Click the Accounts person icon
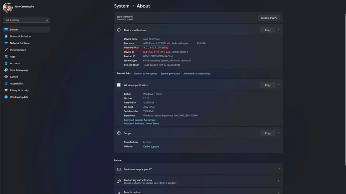Screen dimensions: 346x194 pos(6,63)
